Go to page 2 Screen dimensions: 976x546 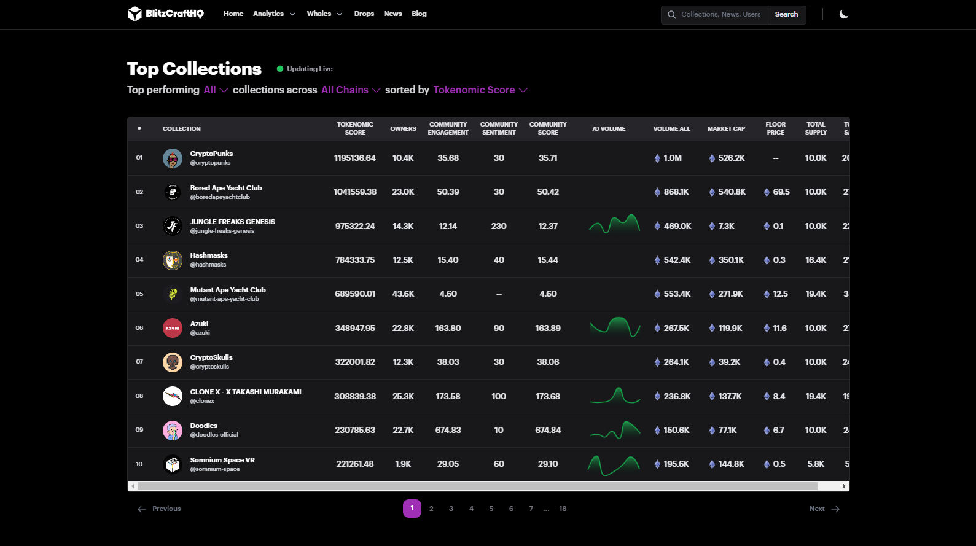point(431,509)
